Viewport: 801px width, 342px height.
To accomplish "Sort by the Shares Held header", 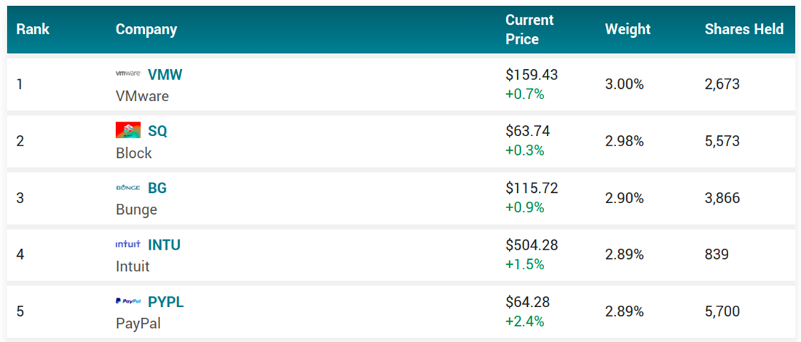I will coord(743,30).
